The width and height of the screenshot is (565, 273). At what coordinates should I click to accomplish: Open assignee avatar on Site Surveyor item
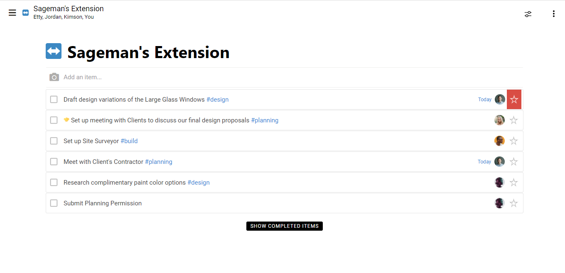[499, 141]
